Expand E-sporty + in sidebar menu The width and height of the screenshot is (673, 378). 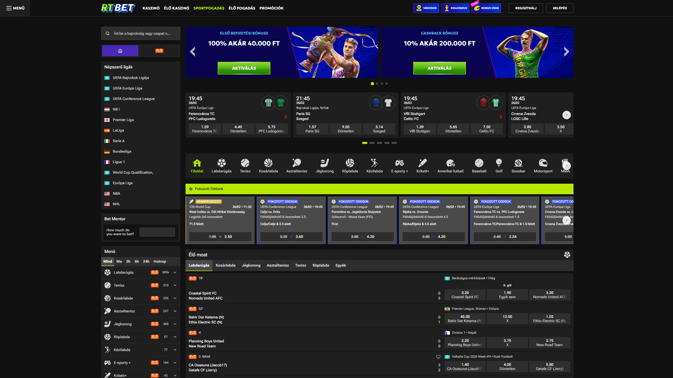(x=175, y=363)
